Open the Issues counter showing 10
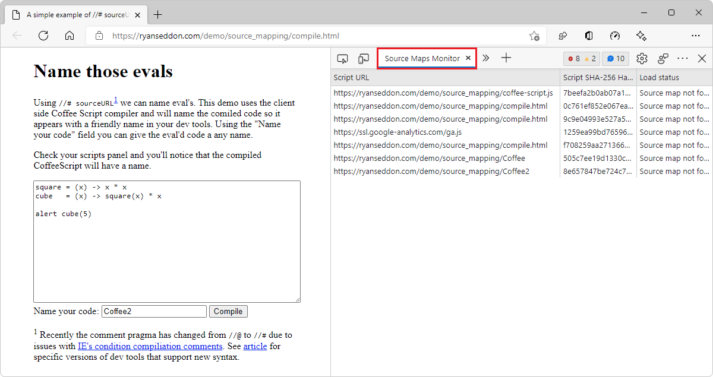This screenshot has width=713, height=377. tap(616, 58)
